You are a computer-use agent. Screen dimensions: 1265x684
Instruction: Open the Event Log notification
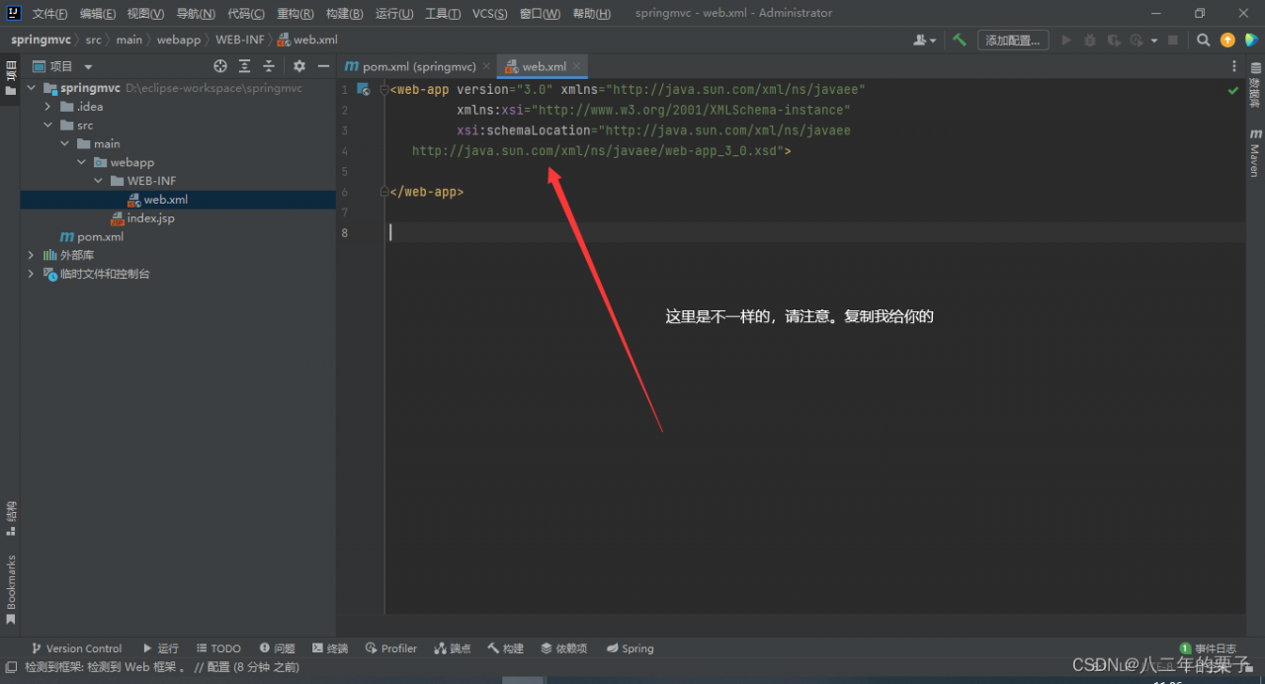pyautogui.click(x=1208, y=648)
